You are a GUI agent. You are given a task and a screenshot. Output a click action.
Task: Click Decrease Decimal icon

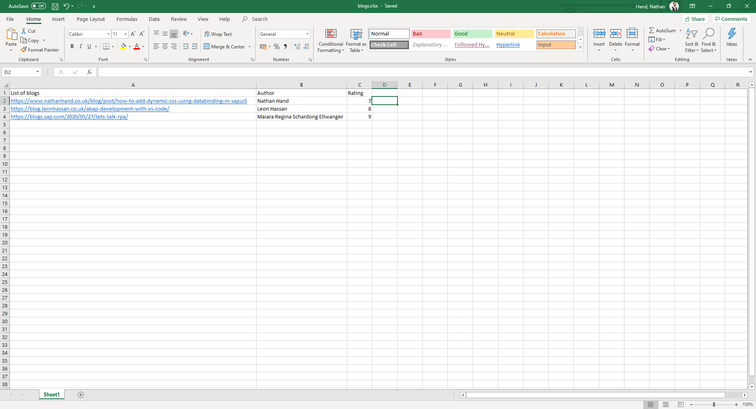(306, 46)
